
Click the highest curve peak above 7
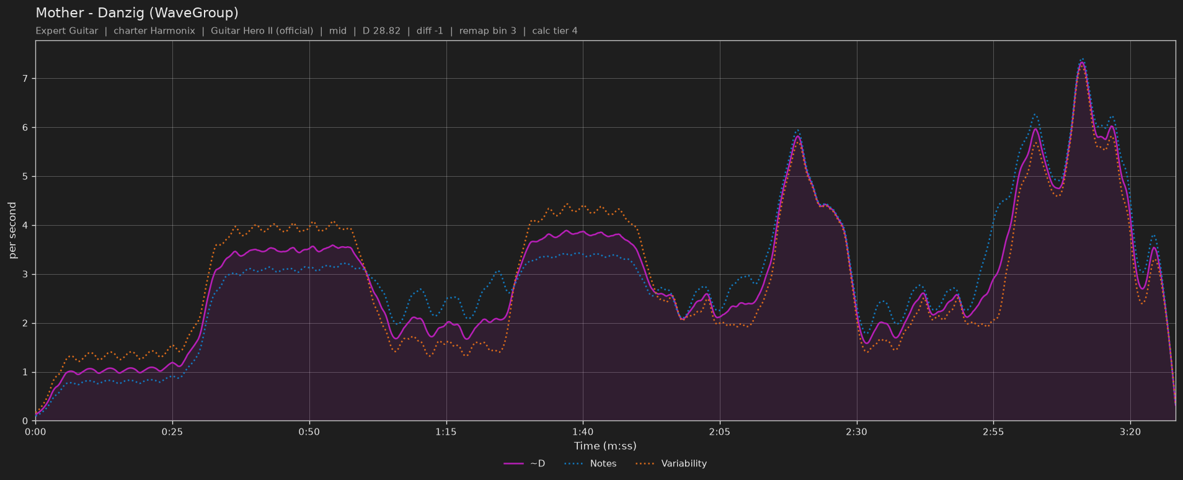tap(1082, 61)
